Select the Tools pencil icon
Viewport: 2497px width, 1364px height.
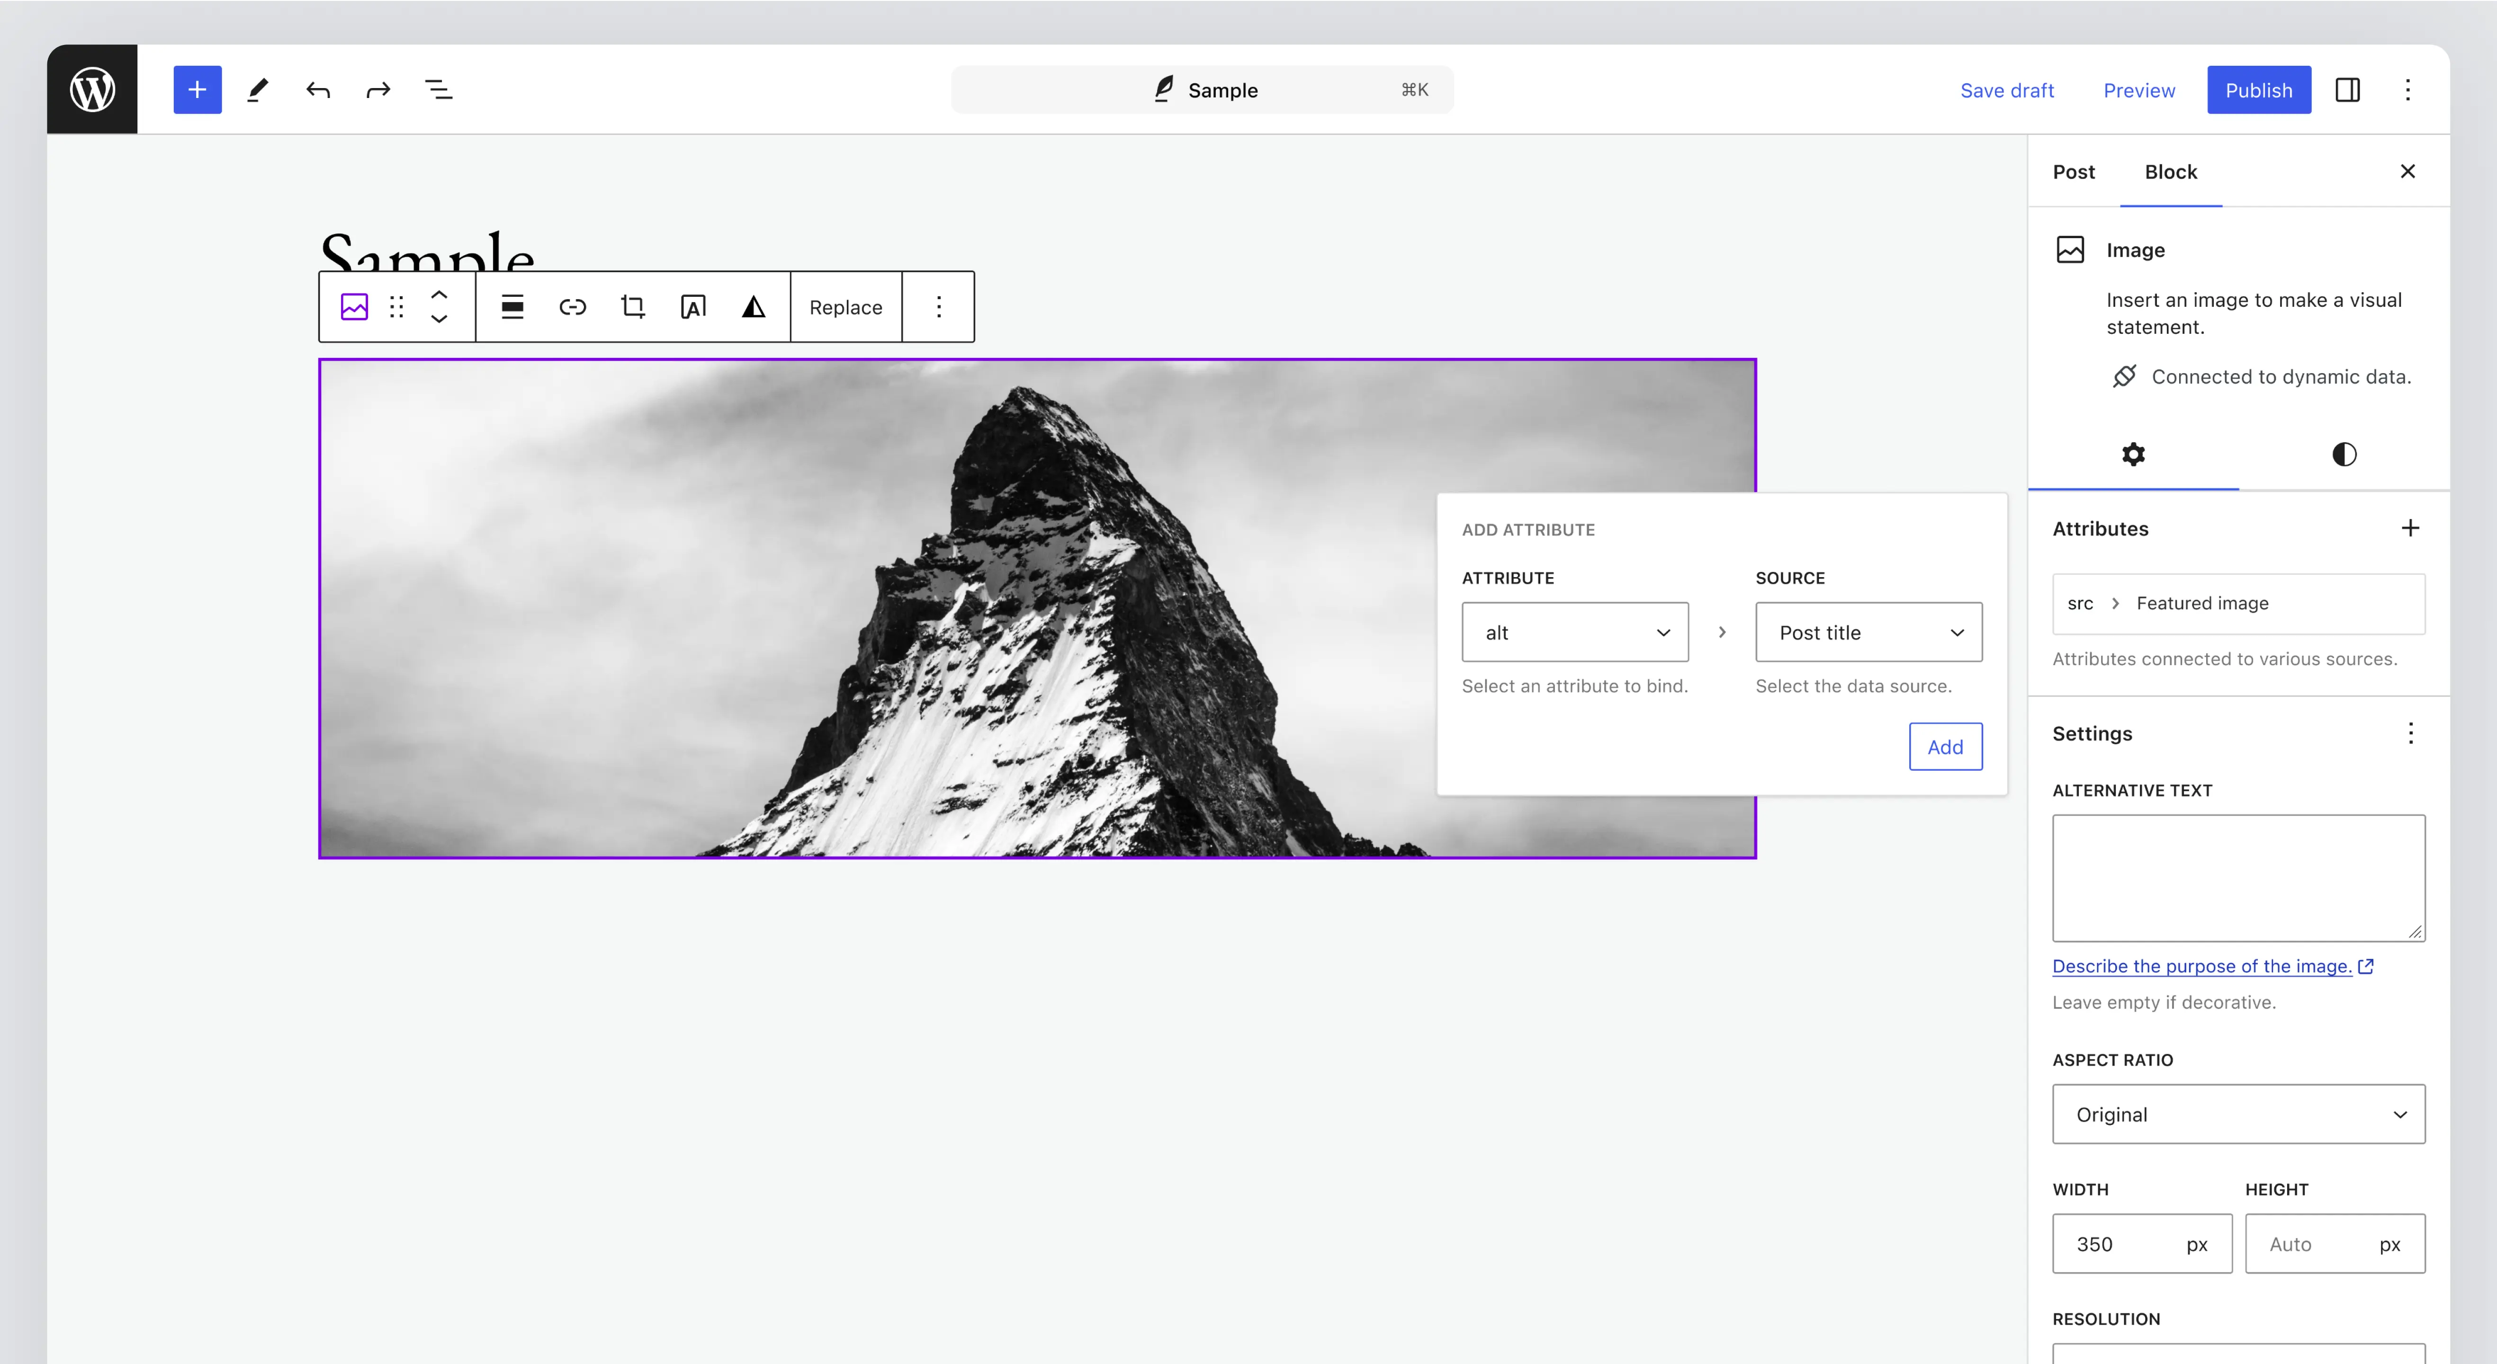click(x=257, y=90)
